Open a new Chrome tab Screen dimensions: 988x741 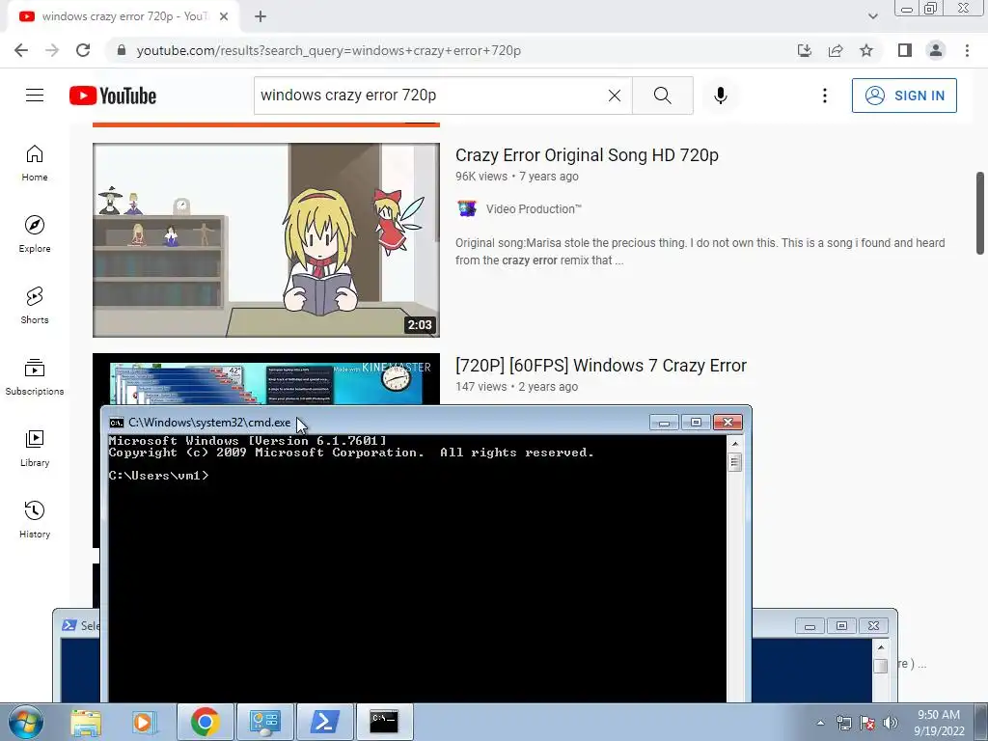point(261,16)
